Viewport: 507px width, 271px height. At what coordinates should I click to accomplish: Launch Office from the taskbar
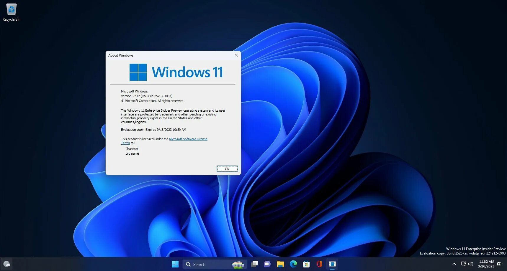tap(319, 264)
